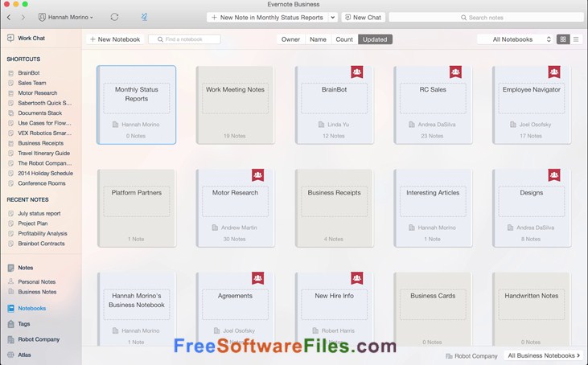
Task: Open the Profitability Analysis recent note
Action: pyautogui.click(x=43, y=233)
